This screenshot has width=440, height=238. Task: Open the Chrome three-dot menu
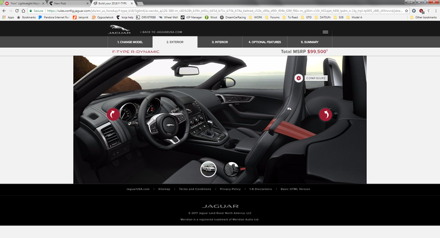[436, 10]
